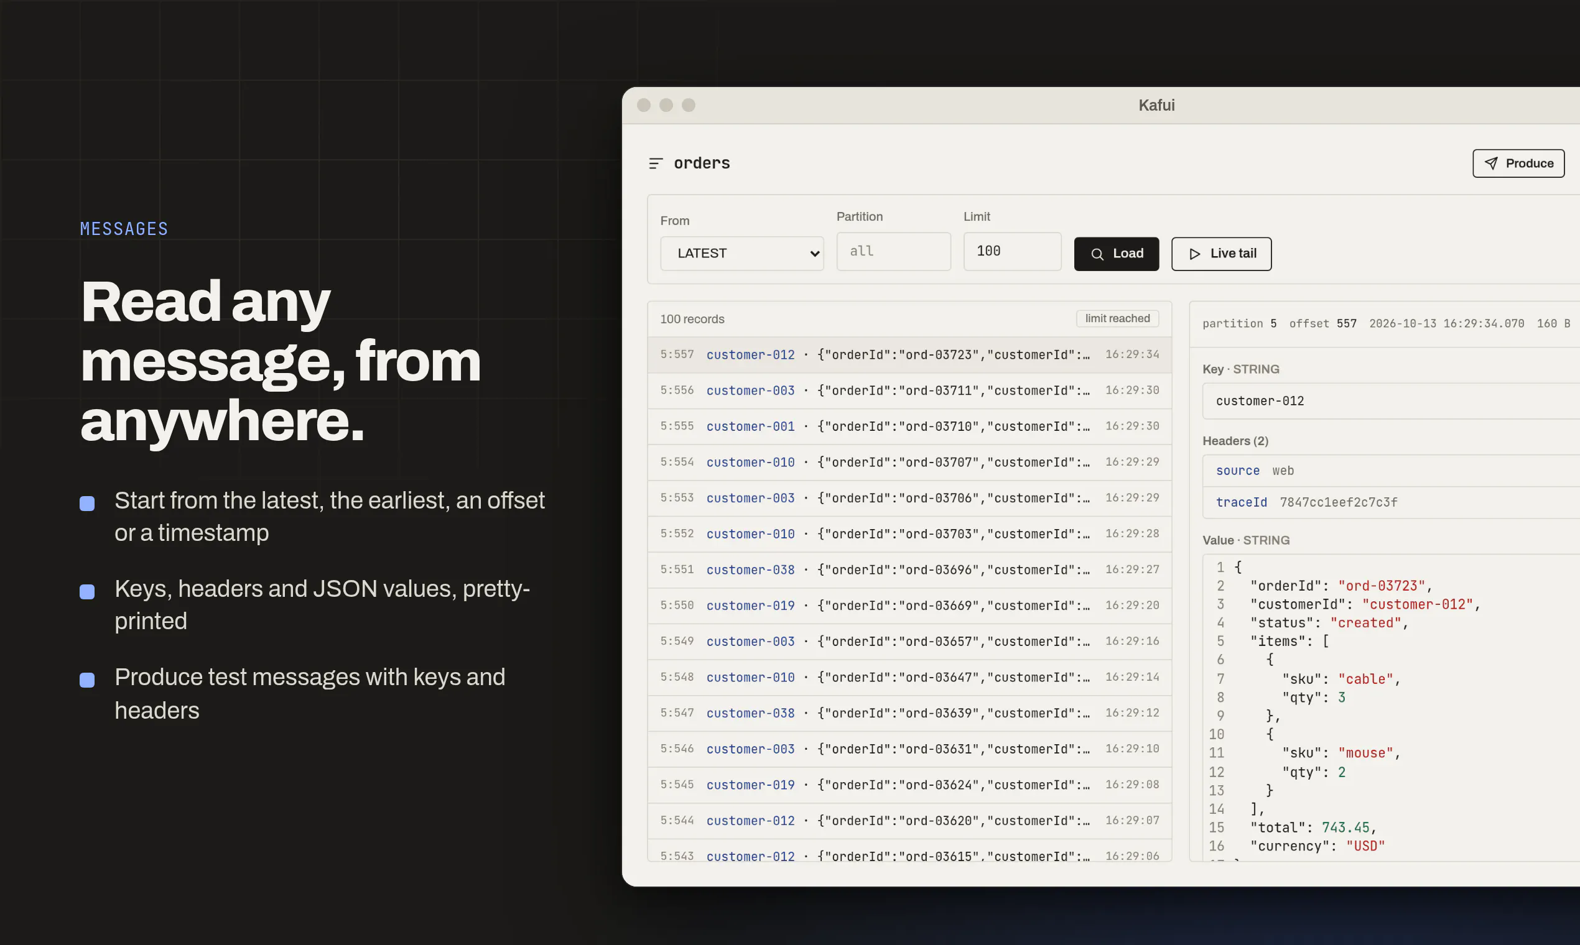Image resolution: width=1580 pixels, height=945 pixels.
Task: Click the "ord-03723" value in JSON
Action: (x=1381, y=586)
